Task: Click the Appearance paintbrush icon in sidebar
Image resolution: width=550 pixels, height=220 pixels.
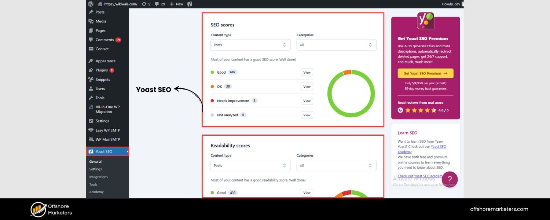Action: (91, 61)
